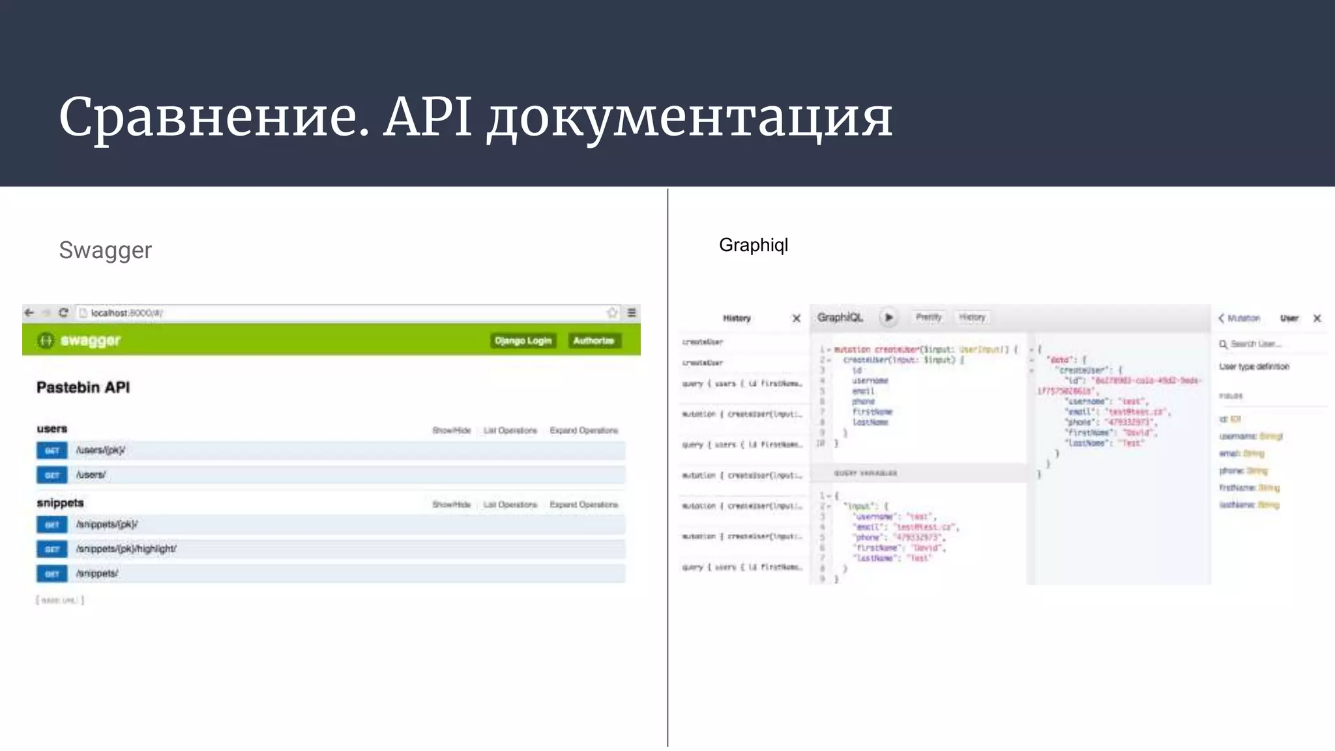Click Show/Hide for snippets section
Viewport: 1335px width, 751px height.
click(452, 505)
